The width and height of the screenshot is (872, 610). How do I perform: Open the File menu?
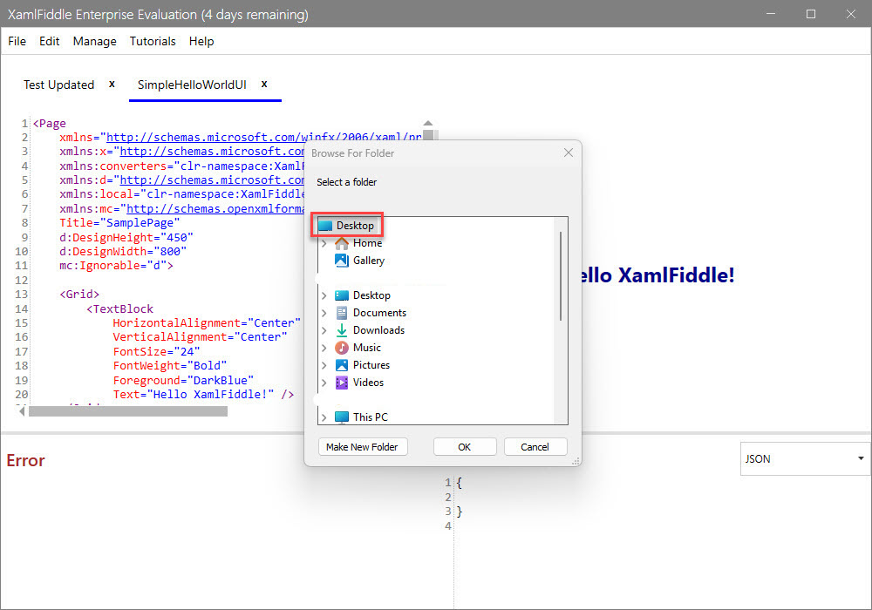point(17,41)
